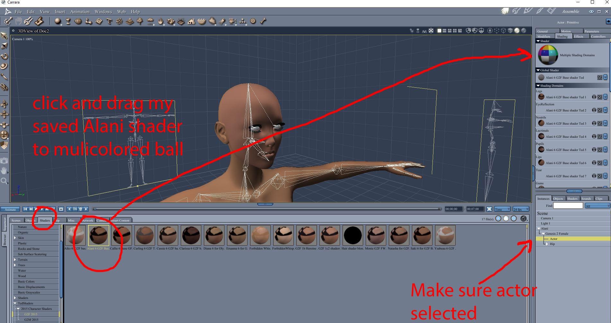
Task: Click the Animate button
Action: point(10,209)
